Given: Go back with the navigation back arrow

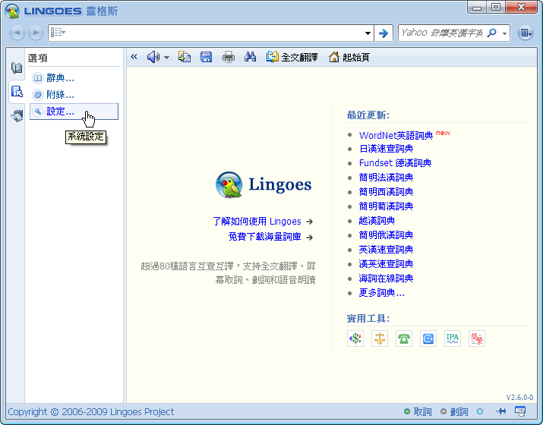Looking at the screenshot, I should (17, 33).
